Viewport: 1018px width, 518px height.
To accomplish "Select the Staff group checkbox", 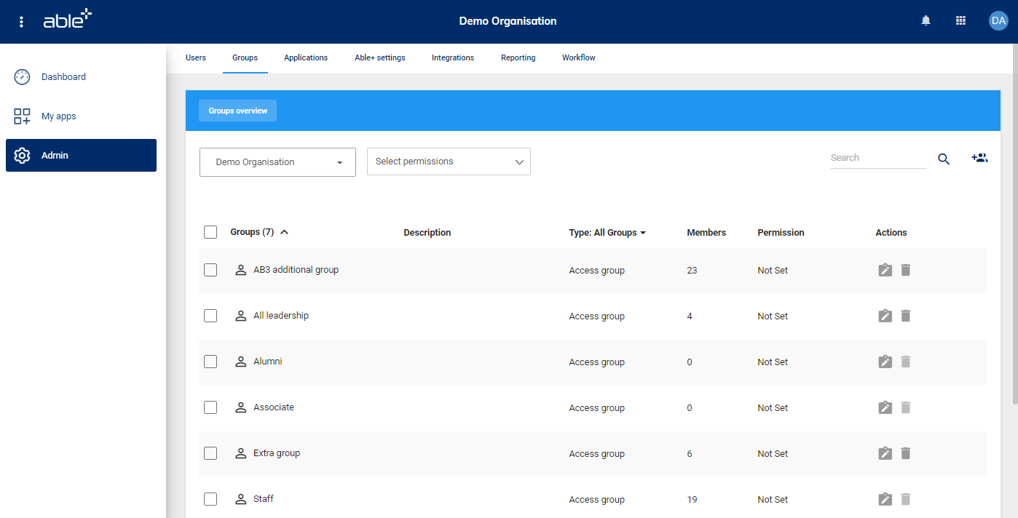I will [x=210, y=499].
